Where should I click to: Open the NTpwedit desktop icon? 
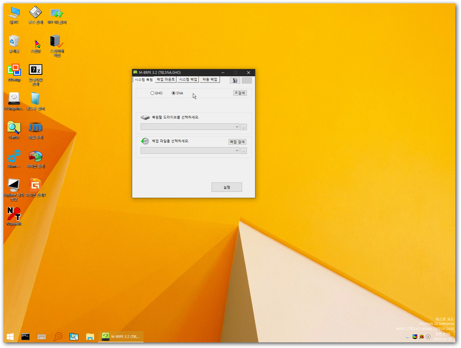pos(14,217)
